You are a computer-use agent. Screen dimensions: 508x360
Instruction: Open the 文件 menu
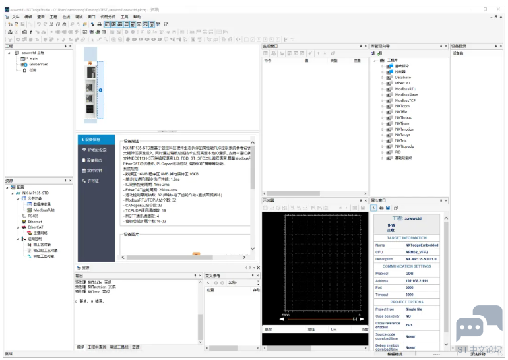16,17
